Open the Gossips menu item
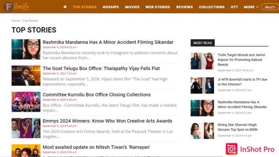 coord(111,7)
